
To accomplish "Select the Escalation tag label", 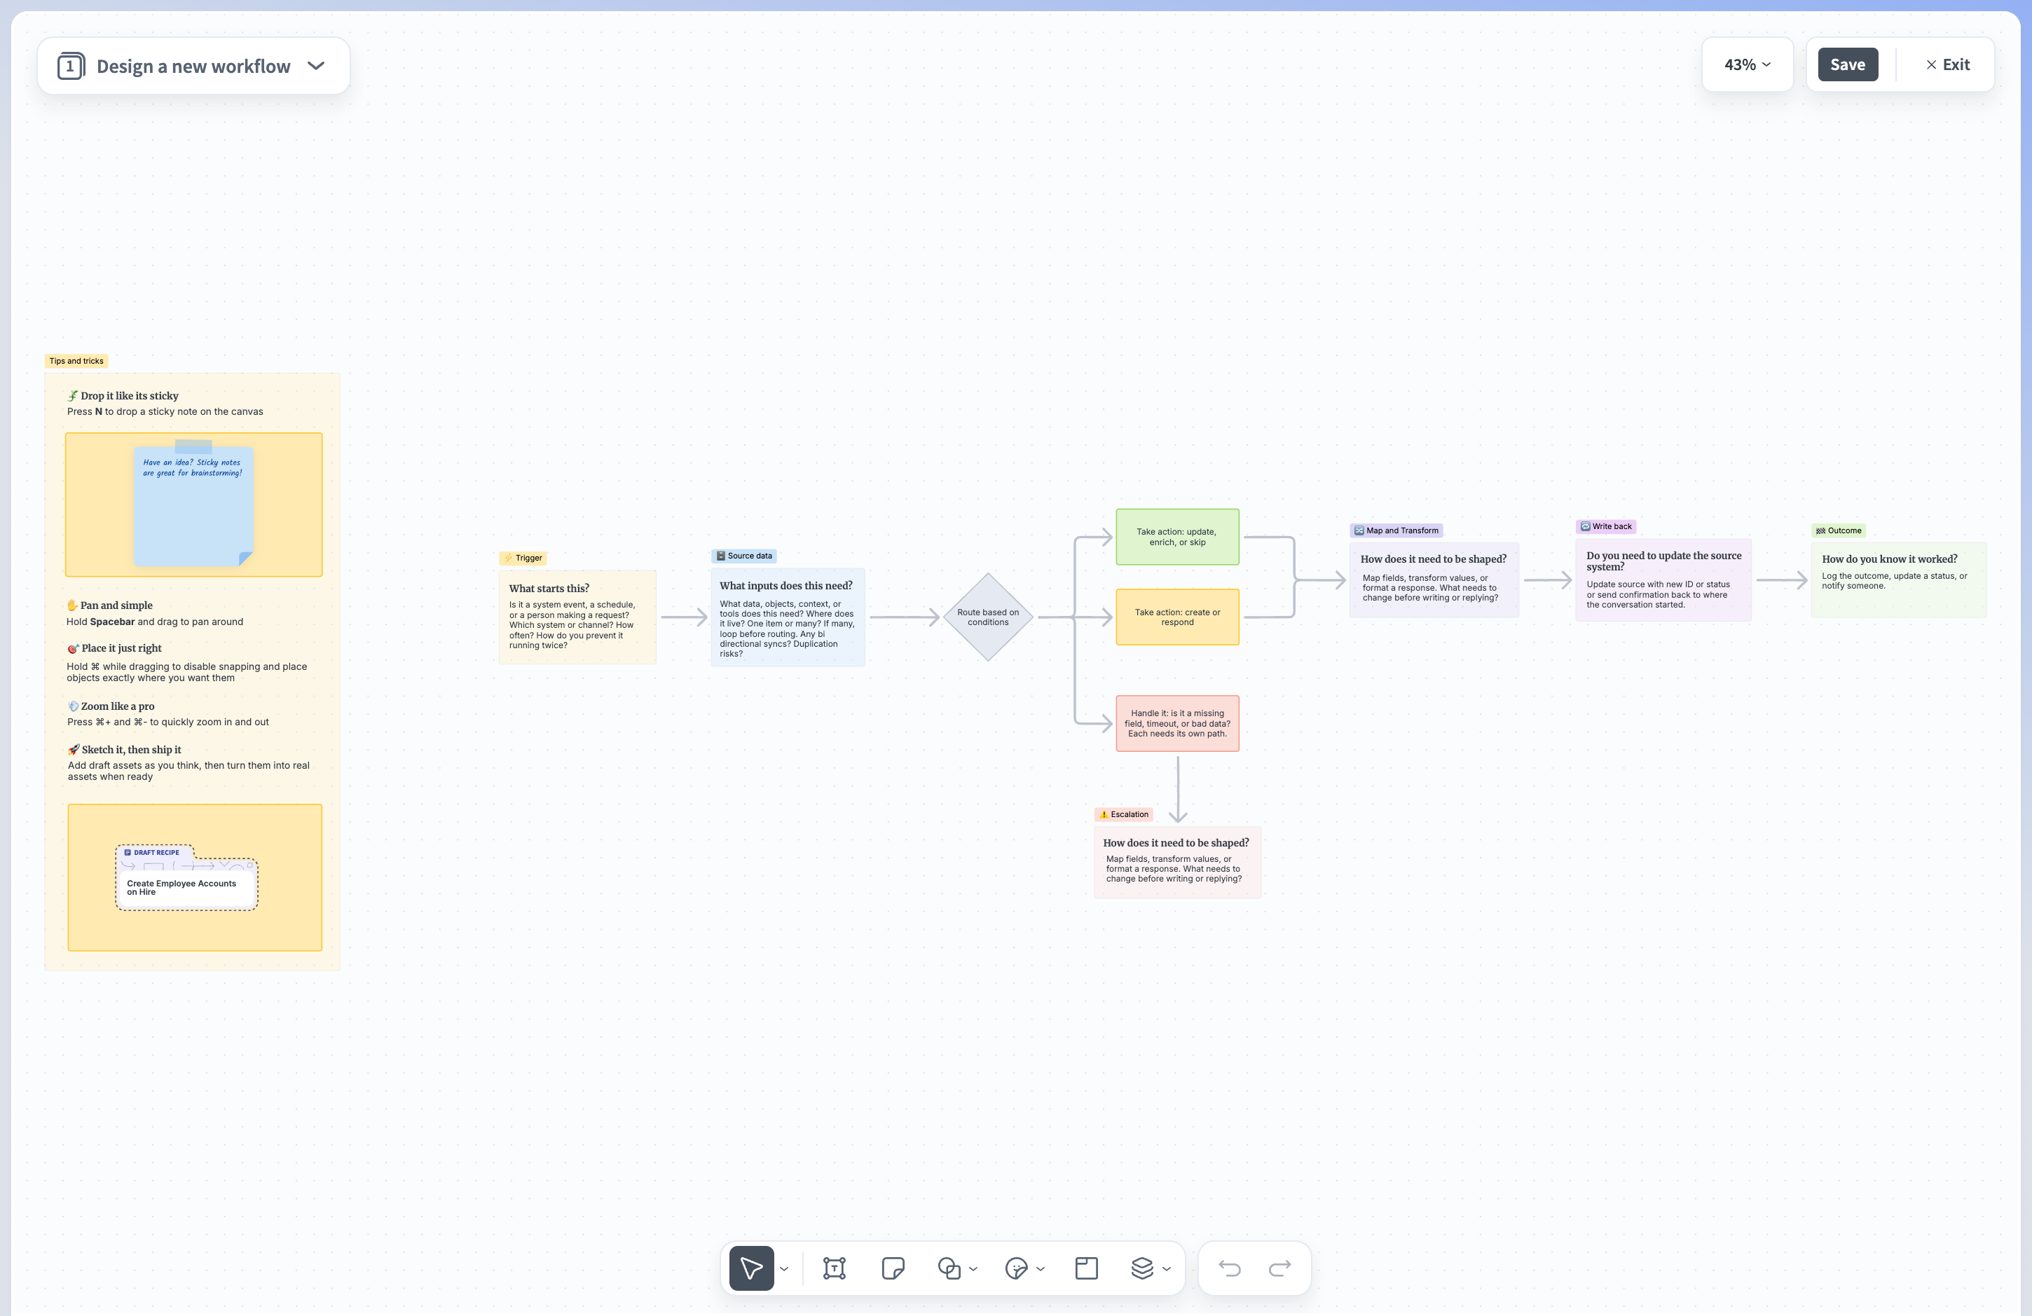I will tap(1124, 814).
